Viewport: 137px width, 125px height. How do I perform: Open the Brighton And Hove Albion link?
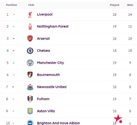pos(58,123)
